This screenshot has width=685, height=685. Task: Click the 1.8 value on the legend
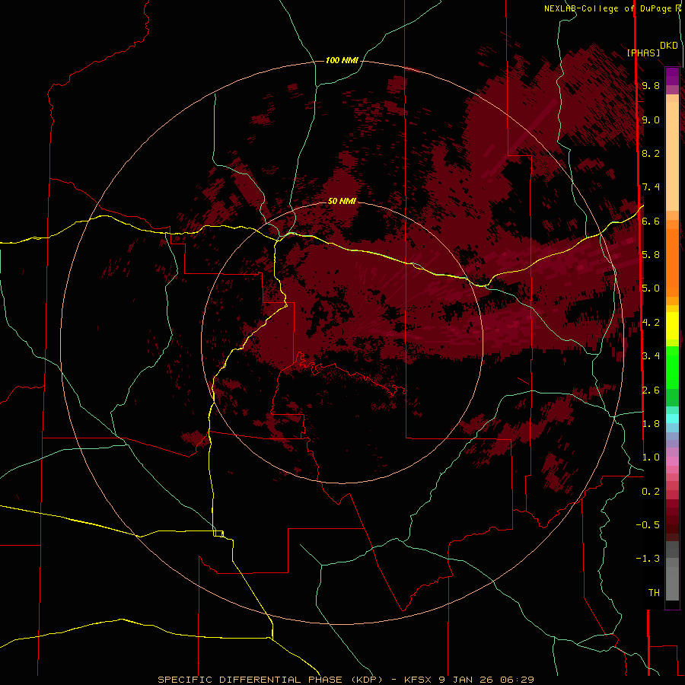[651, 424]
